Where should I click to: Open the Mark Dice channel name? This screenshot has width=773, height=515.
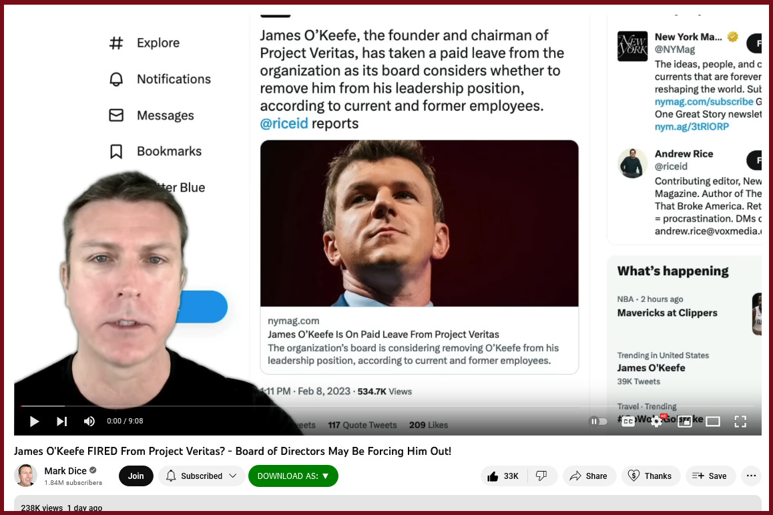[65, 471]
